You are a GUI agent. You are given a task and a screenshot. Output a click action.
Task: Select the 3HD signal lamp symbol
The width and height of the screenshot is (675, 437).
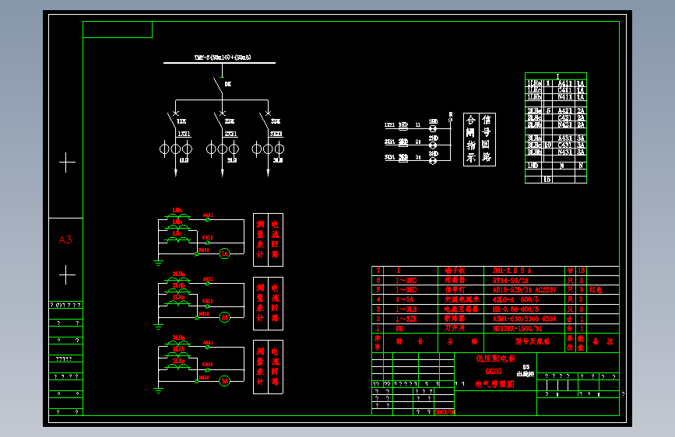(x=433, y=161)
